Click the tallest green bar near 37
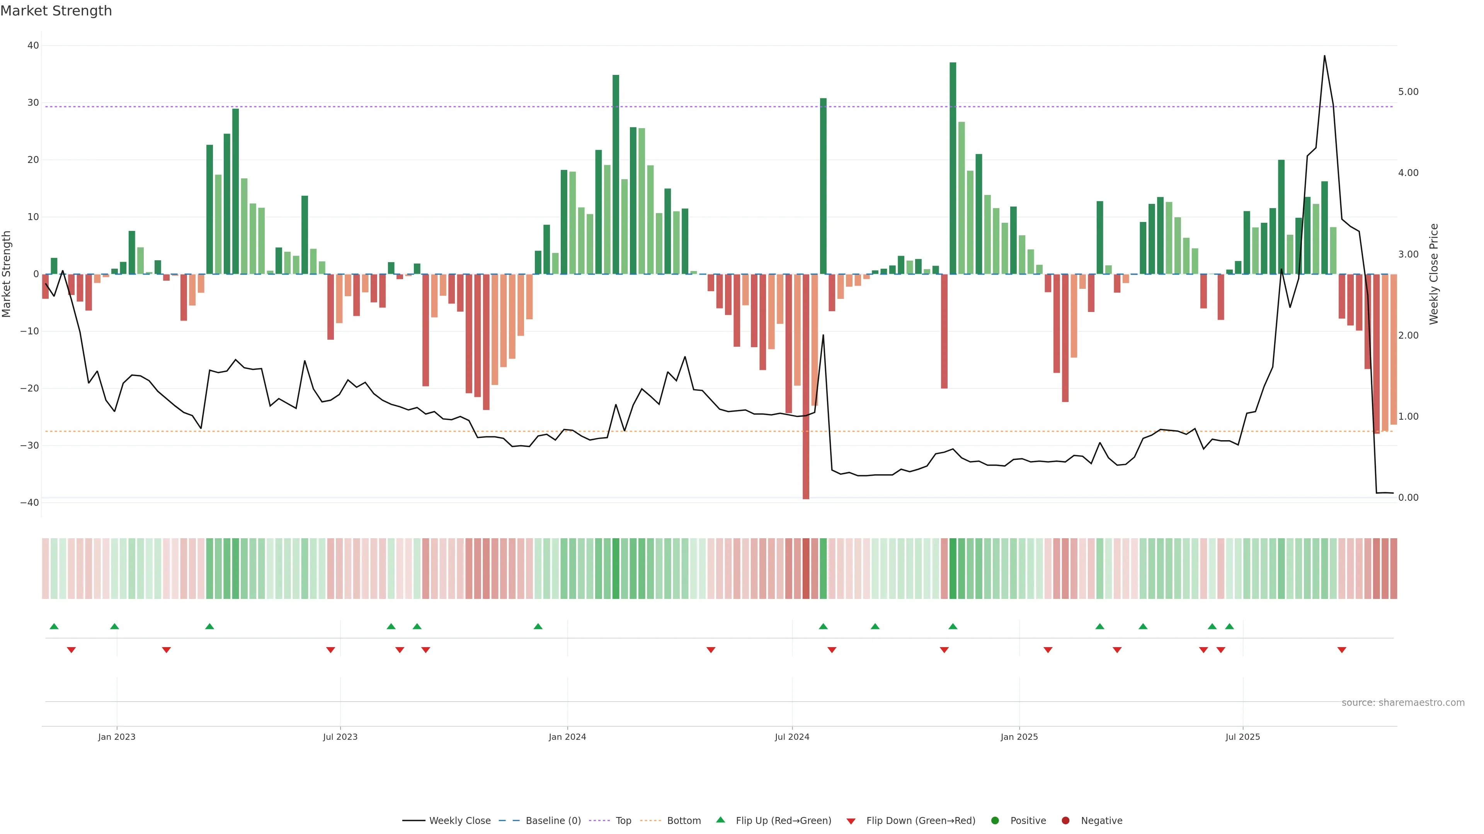The height and width of the screenshot is (834, 1484). click(953, 167)
